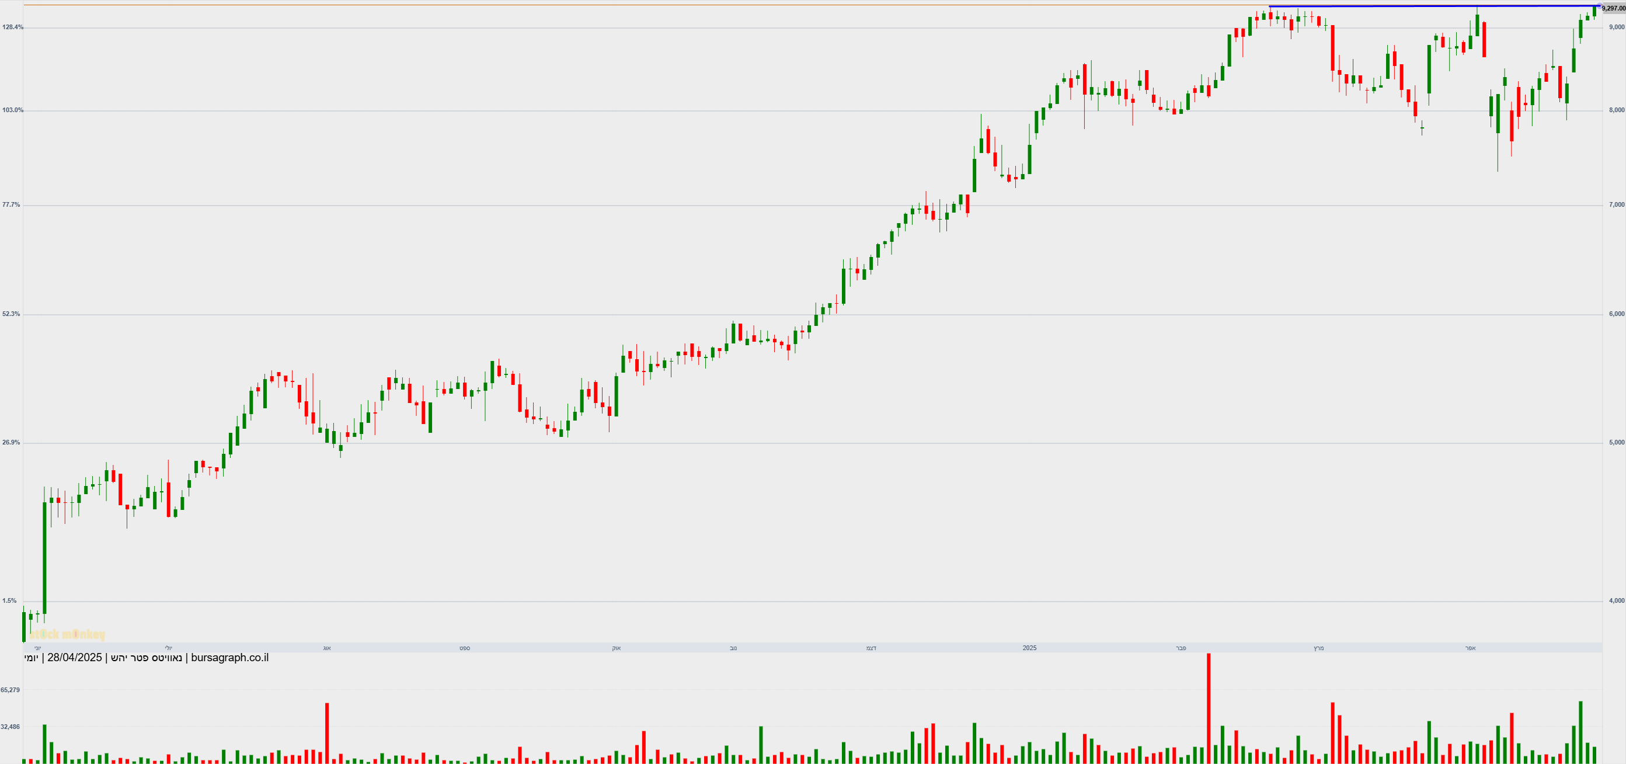Click the דצמ month label on timeline
1626x764 pixels.
click(x=871, y=648)
